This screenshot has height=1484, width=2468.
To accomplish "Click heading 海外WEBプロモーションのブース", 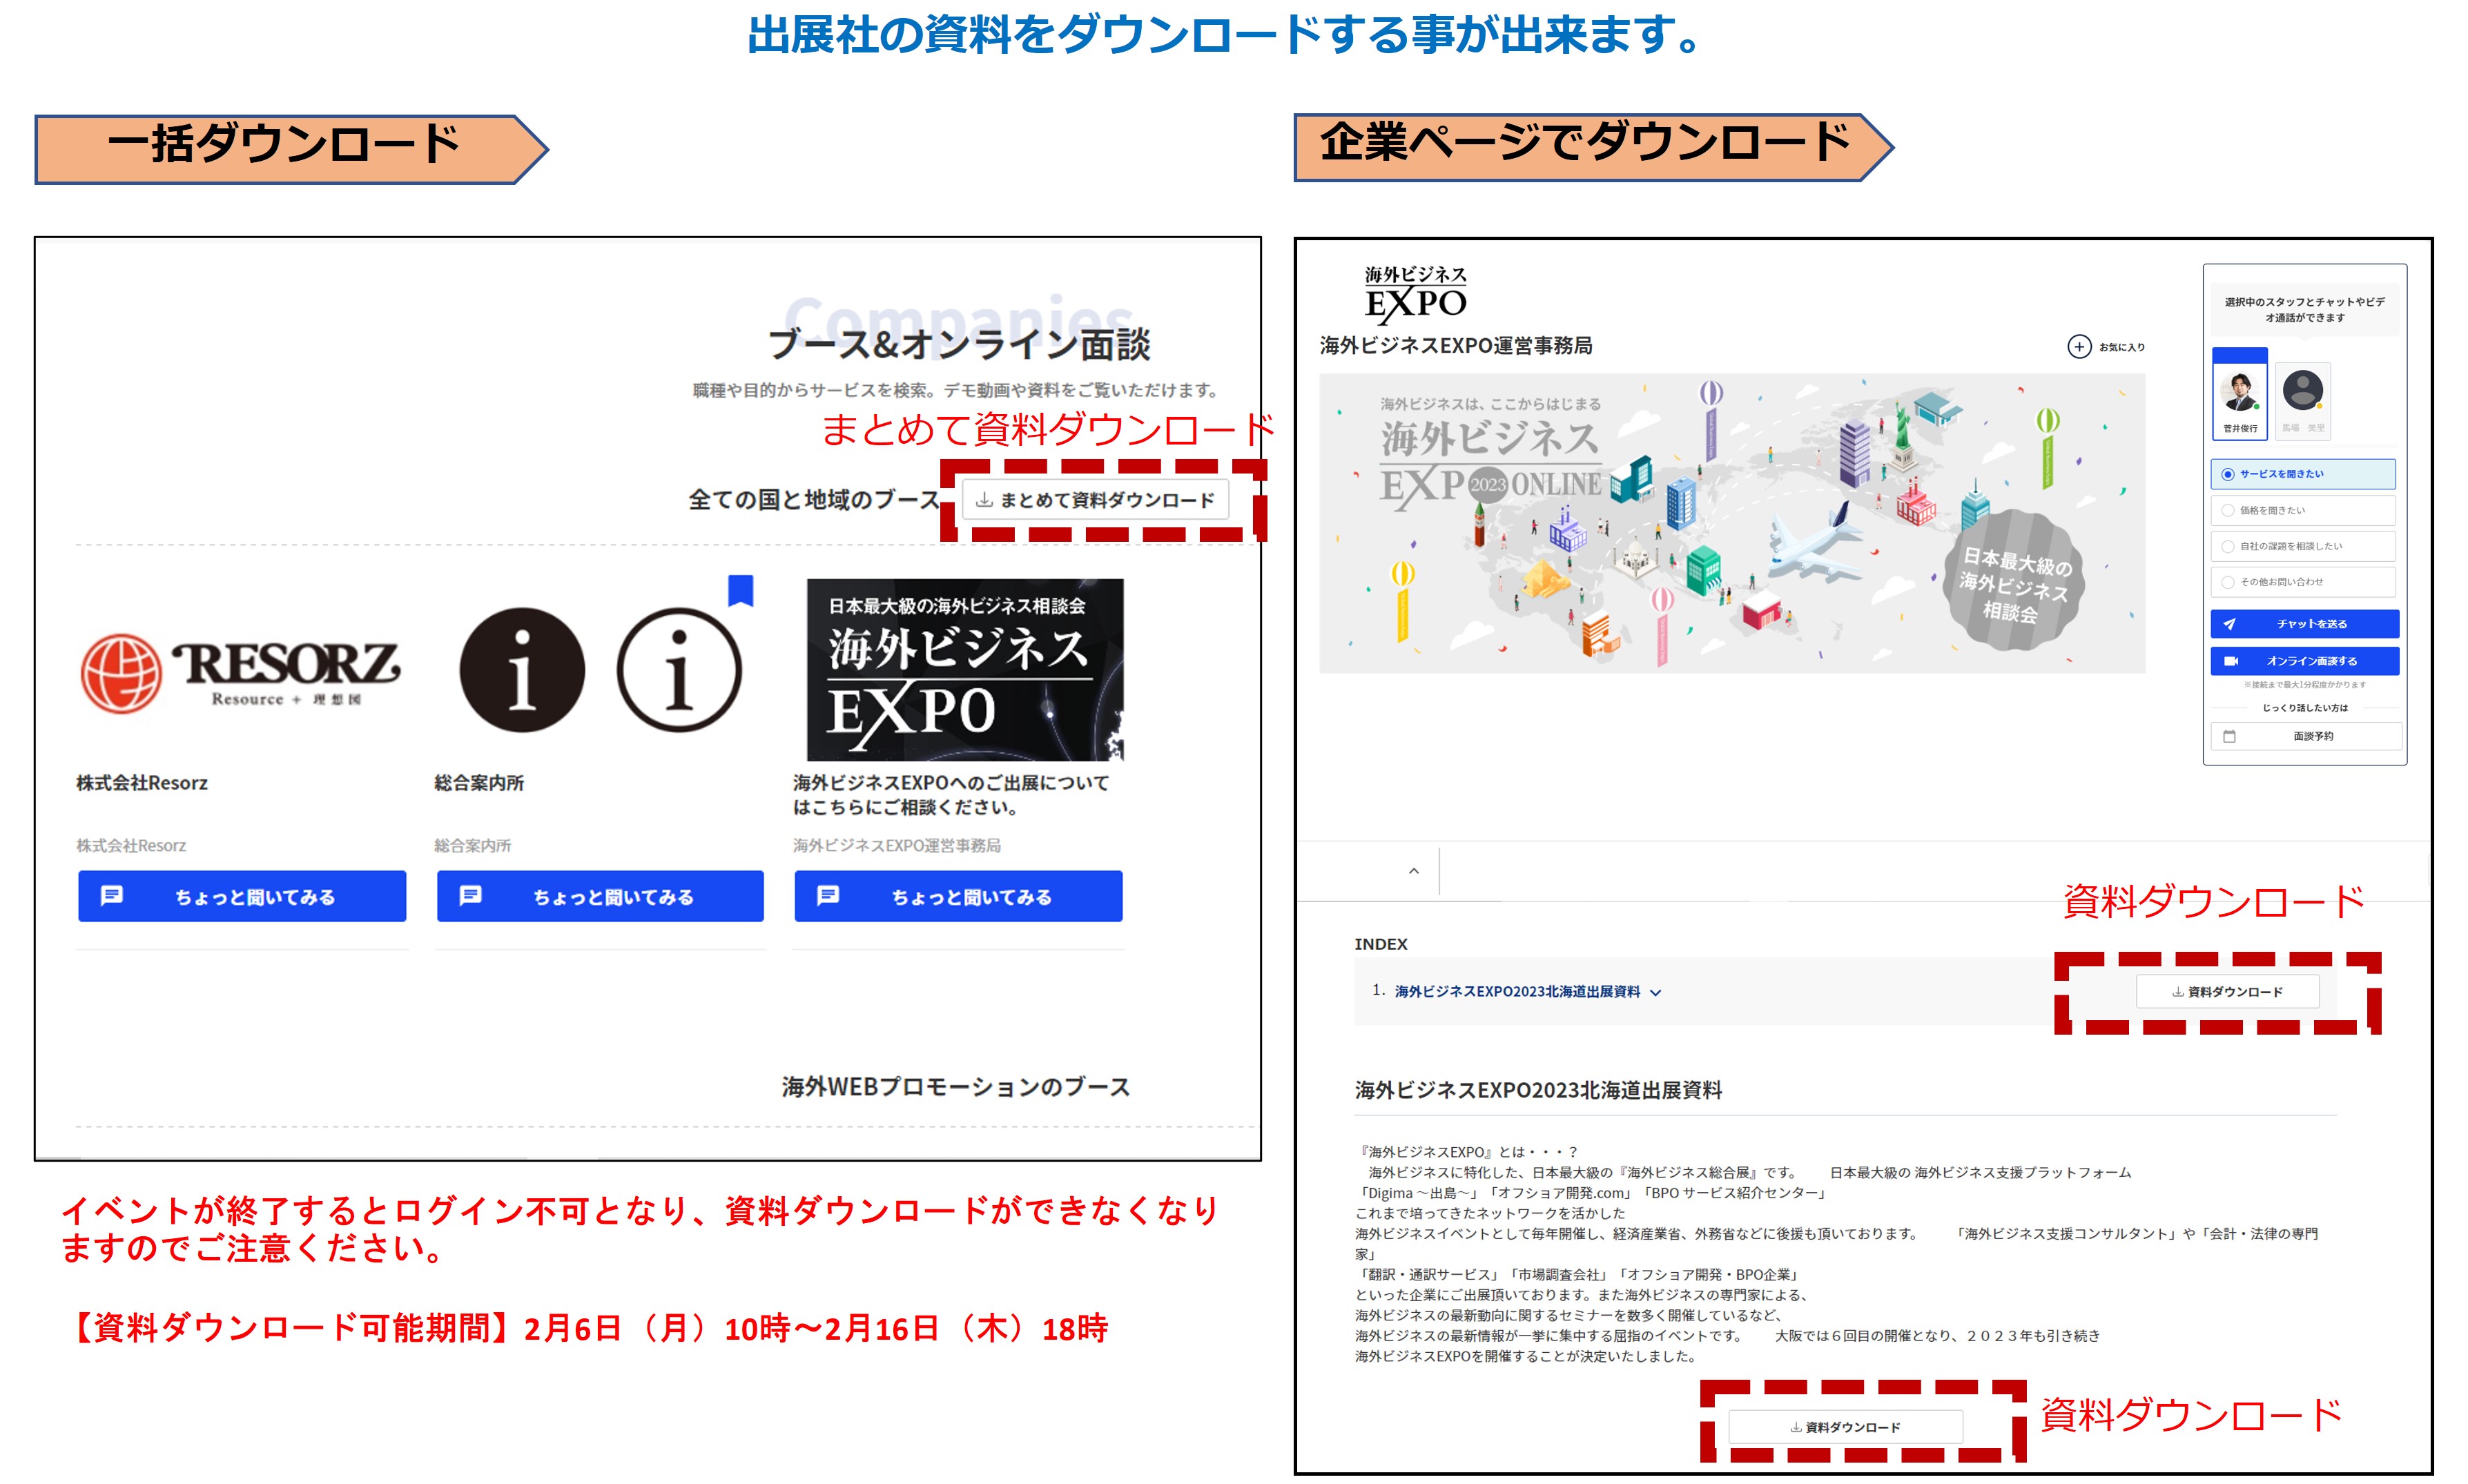I will coord(956,1087).
